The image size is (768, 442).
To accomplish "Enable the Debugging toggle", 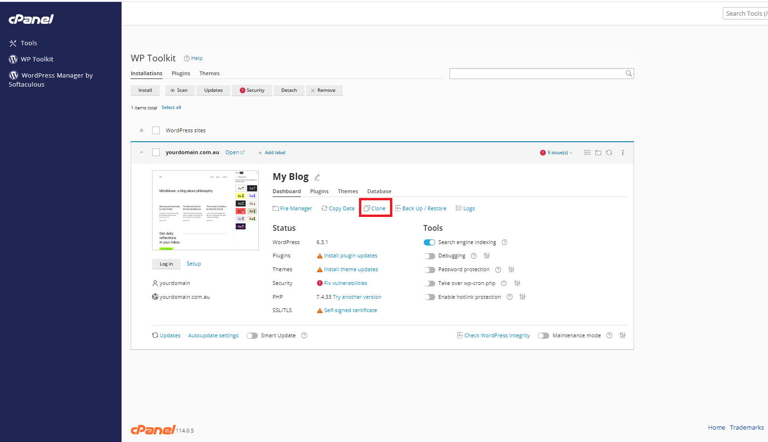I will pos(430,256).
